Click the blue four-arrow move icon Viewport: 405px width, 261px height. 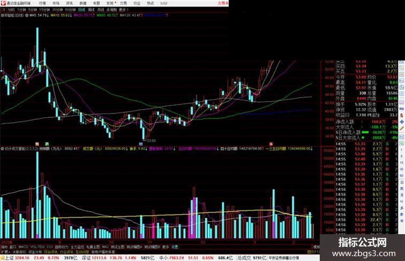coord(402,122)
